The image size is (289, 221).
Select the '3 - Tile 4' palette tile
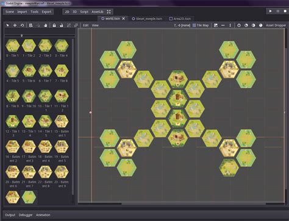[62, 48]
